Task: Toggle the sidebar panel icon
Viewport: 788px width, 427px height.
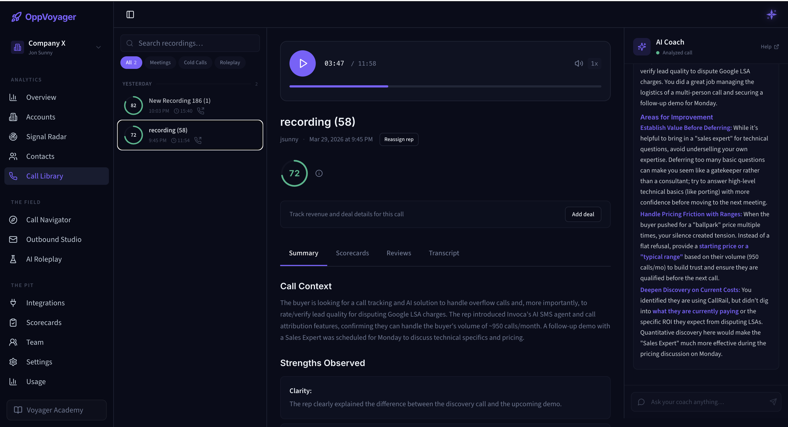Action: 130,14
